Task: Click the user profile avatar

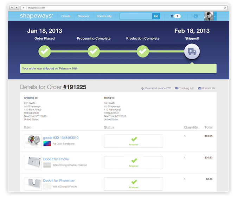Action: [209, 16]
